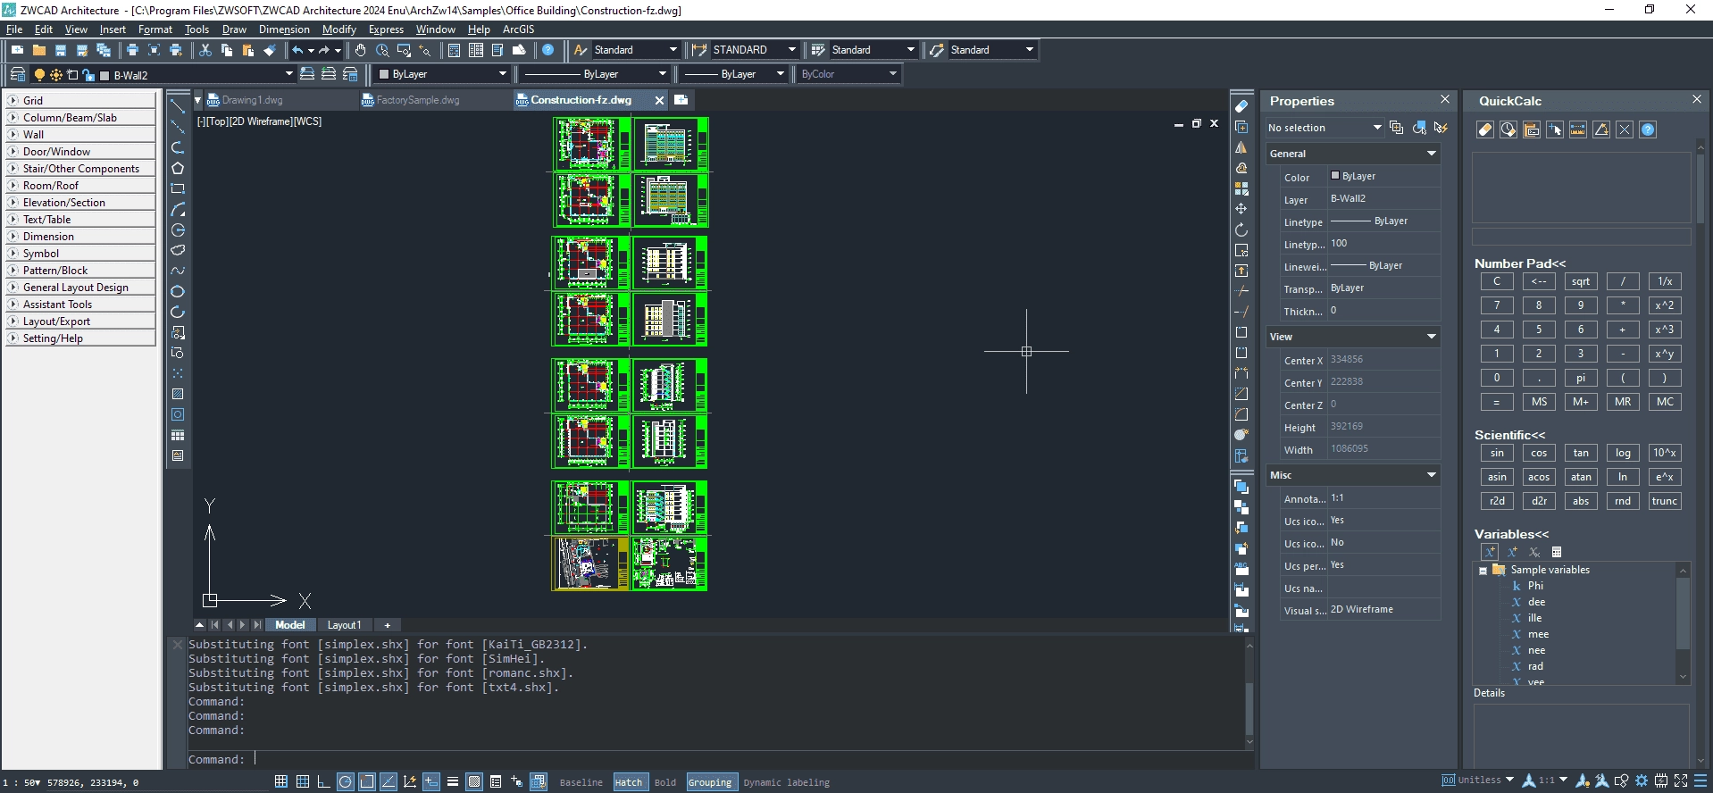Click QuickCalc Clear eraser icon
1713x793 pixels.
tap(1485, 129)
